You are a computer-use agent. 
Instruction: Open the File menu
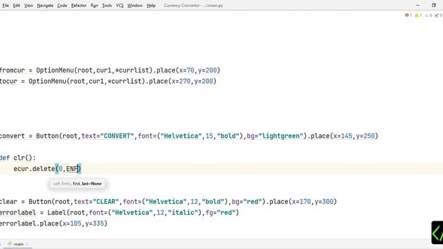pos(6,6)
